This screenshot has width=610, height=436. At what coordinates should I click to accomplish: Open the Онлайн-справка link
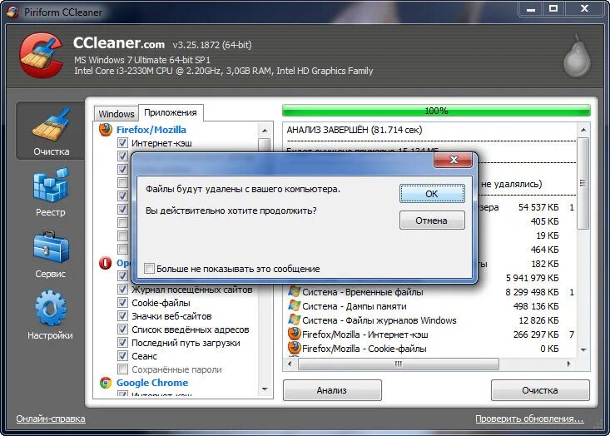[51, 419]
